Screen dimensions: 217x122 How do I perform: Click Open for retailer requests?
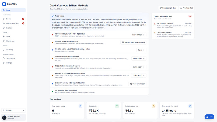141,50
